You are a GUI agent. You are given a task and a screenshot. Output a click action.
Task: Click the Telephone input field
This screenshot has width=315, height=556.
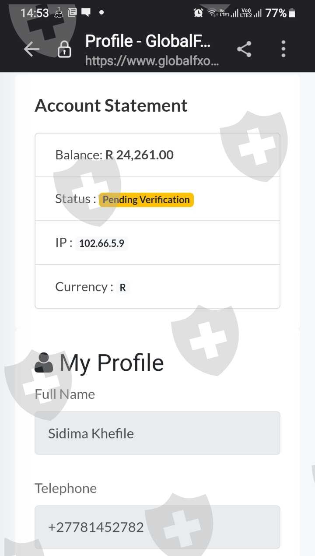(157, 527)
